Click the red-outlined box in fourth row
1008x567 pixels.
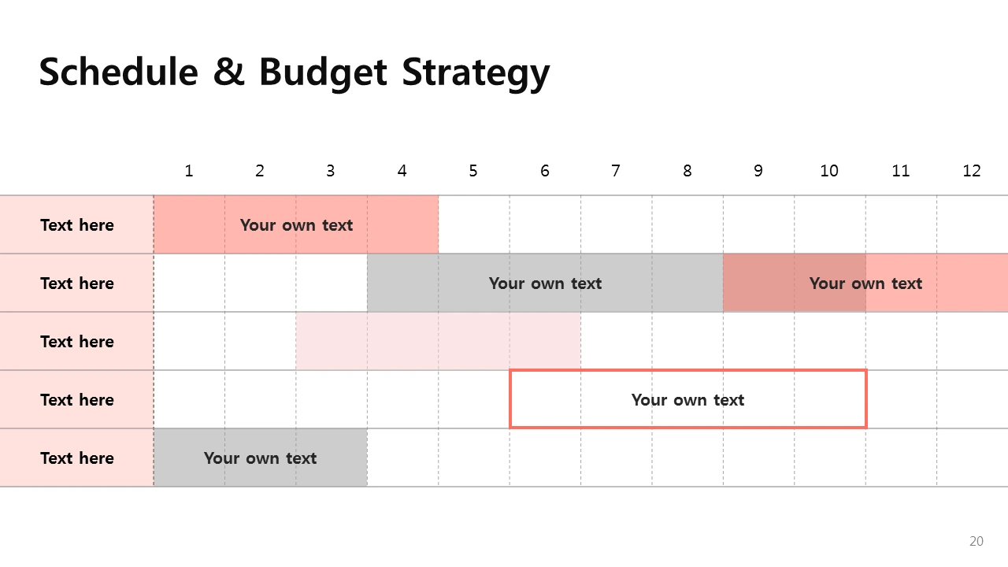click(688, 399)
